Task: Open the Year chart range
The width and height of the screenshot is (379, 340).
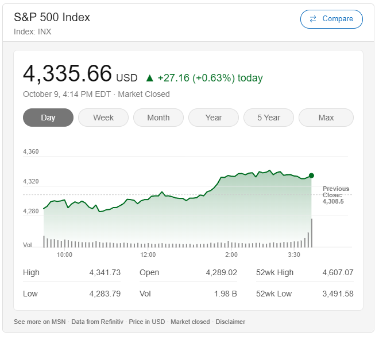Action: point(214,118)
